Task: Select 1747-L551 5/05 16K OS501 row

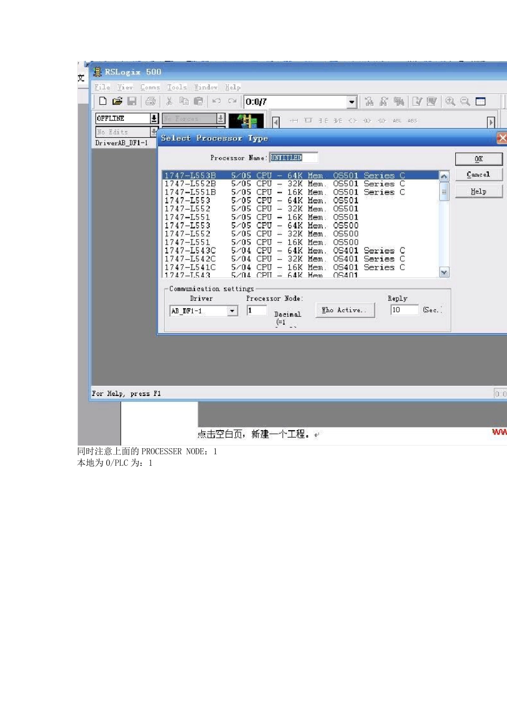Action: point(300,217)
